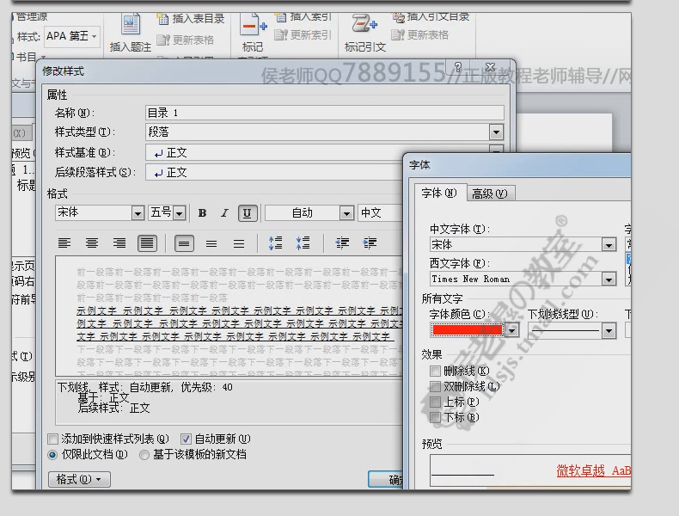Click the Name (名称) field containing 目录 1
The image size is (679, 516).
(324, 113)
